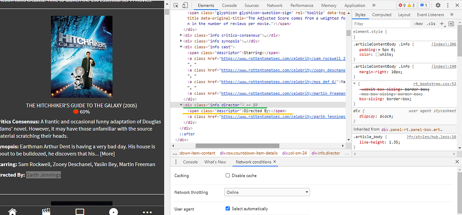This screenshot has width=462, height=215.
Task: Uncheck Select automatically user agent checkbox
Action: (228, 208)
